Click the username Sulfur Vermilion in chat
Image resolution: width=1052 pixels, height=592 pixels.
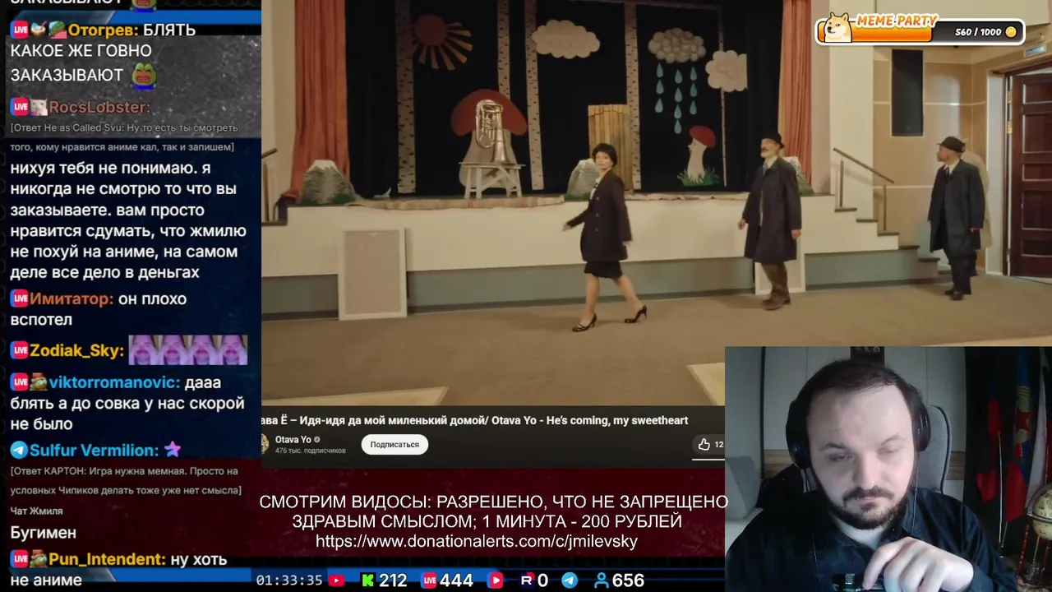point(95,450)
